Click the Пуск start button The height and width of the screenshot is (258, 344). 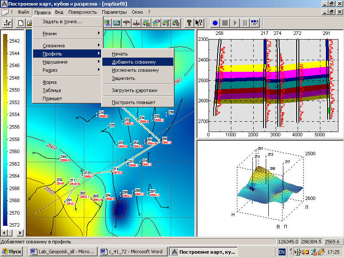(12, 252)
